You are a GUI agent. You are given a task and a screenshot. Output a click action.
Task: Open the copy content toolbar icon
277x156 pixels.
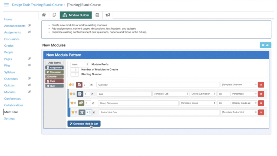54,15
